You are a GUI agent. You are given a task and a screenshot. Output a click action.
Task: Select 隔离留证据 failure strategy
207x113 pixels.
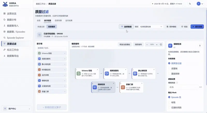[175, 63]
